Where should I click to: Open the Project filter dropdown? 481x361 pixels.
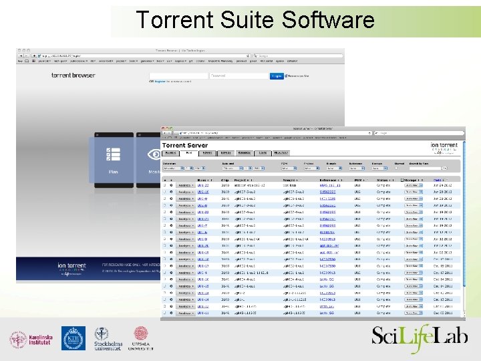[x=312, y=168]
